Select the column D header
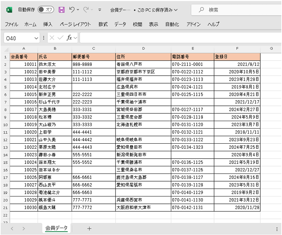This screenshot has width=282, height=235. pos(143,49)
